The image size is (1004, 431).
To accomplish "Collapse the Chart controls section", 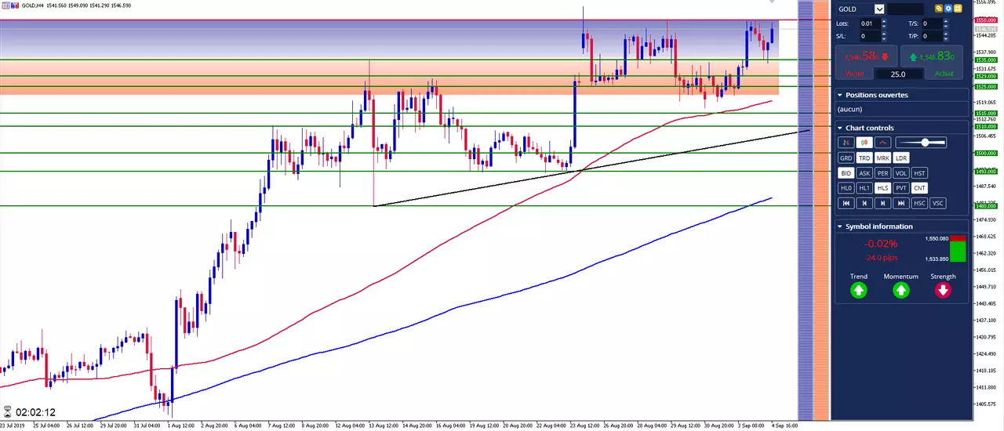I will [x=839, y=128].
